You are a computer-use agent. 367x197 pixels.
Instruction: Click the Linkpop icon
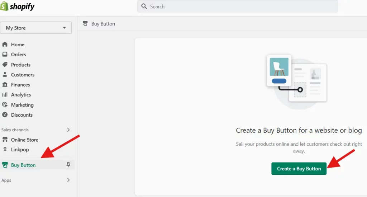5,149
